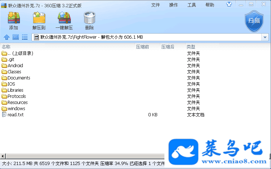Click the 删除 (Delete) trash icon
Viewport: 271px width, 169px height.
[90, 18]
